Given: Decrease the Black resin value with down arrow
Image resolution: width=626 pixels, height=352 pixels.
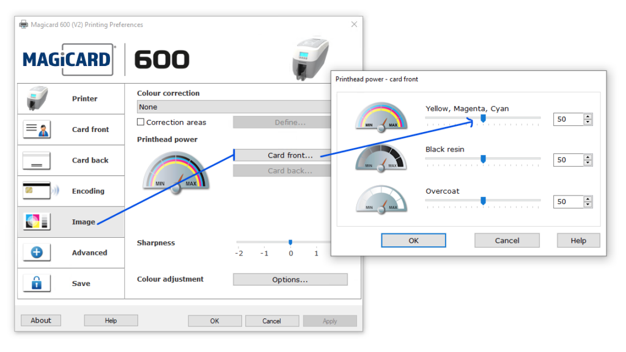Looking at the screenshot, I should [587, 163].
